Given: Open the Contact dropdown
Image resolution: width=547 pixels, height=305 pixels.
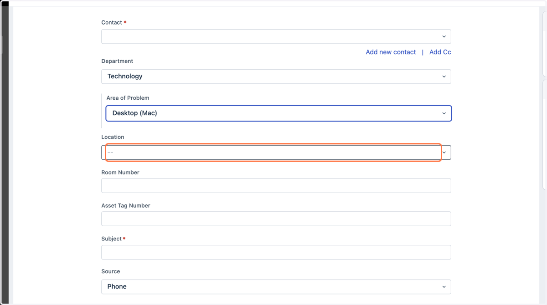Looking at the screenshot, I should tap(276, 36).
